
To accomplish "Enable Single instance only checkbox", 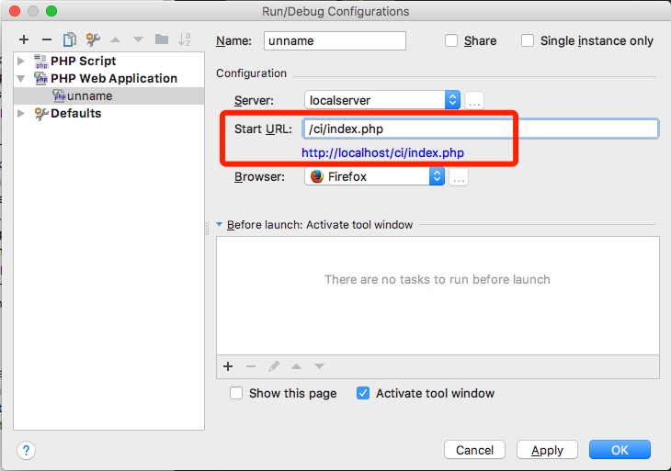I will 528,40.
